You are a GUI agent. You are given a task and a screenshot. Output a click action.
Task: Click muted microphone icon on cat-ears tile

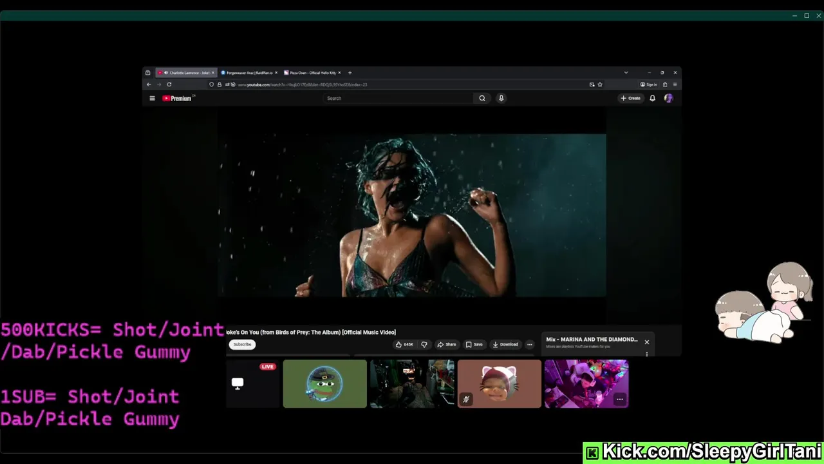pos(465,400)
